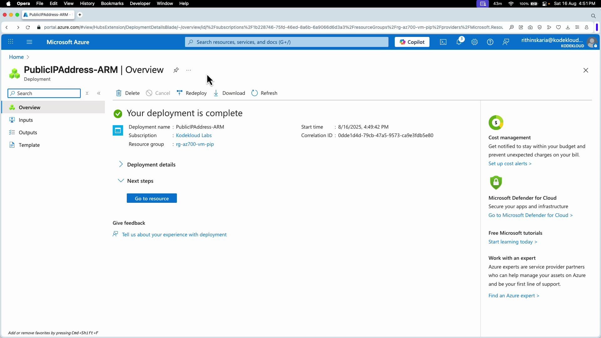Open the Opera tab search icon
This screenshot has width=601, height=338.
pos(593,16)
